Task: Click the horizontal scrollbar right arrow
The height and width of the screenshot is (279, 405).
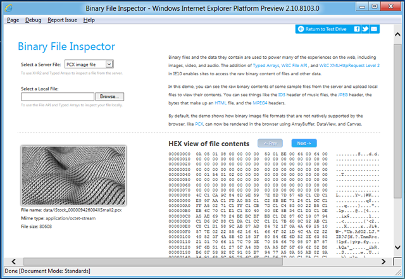Action: [x=383, y=261]
